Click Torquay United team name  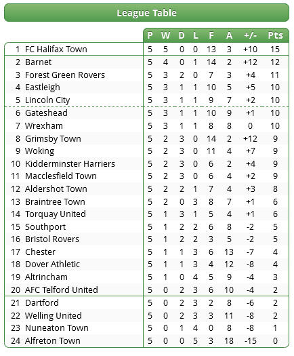point(56,214)
